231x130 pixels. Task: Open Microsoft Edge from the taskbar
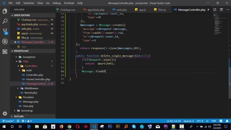click(x=29, y=127)
